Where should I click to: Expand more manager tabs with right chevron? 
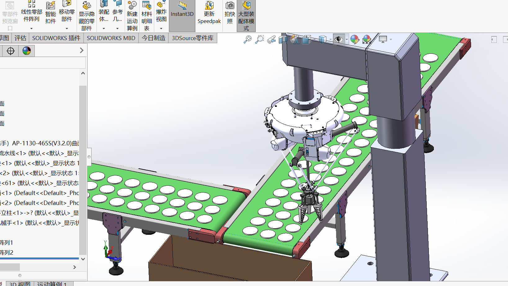coord(82,50)
